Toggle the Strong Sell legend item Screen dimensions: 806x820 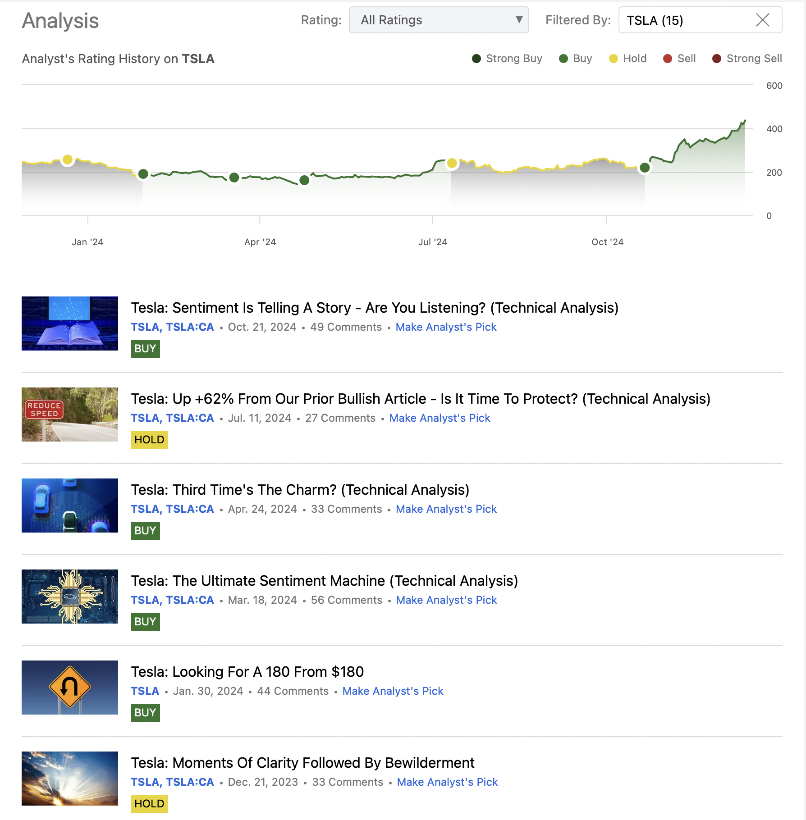pos(747,59)
